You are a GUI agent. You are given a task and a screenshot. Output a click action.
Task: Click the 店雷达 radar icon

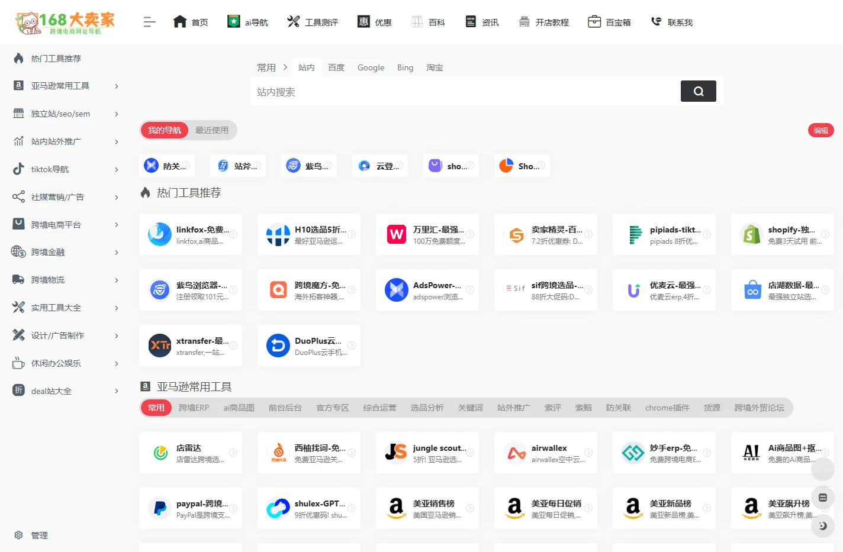click(x=160, y=453)
